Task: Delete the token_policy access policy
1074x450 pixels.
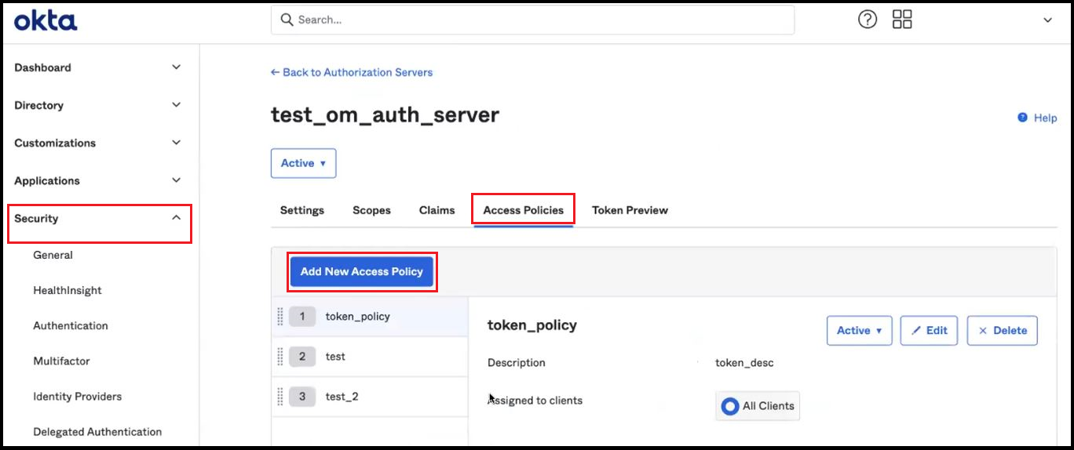Action: coord(1002,331)
